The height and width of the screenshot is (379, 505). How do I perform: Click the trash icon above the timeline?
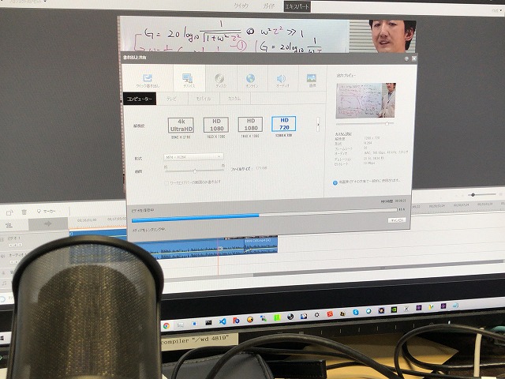24,212
